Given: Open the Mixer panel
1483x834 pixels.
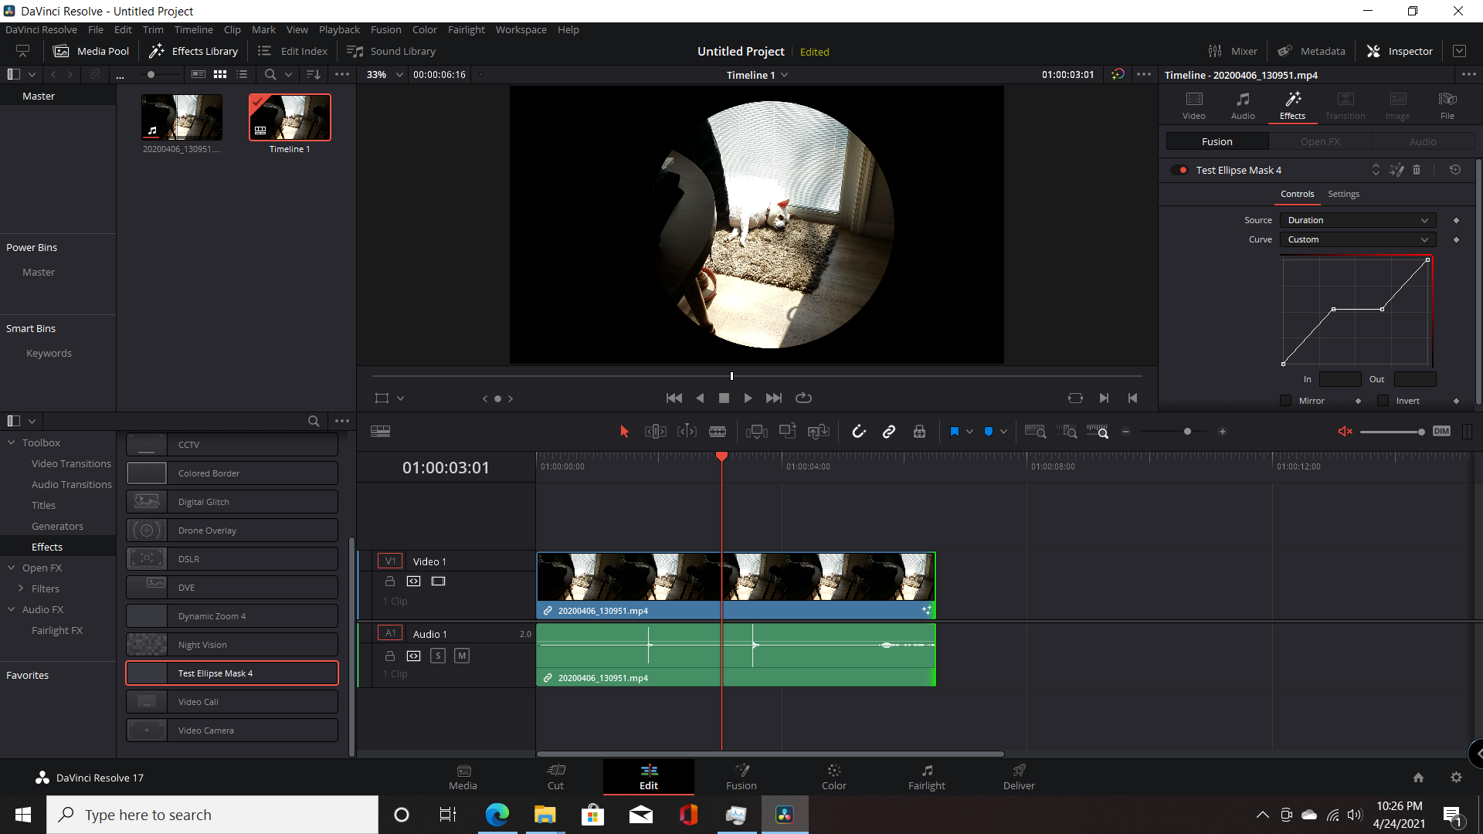Looking at the screenshot, I should click(1233, 51).
